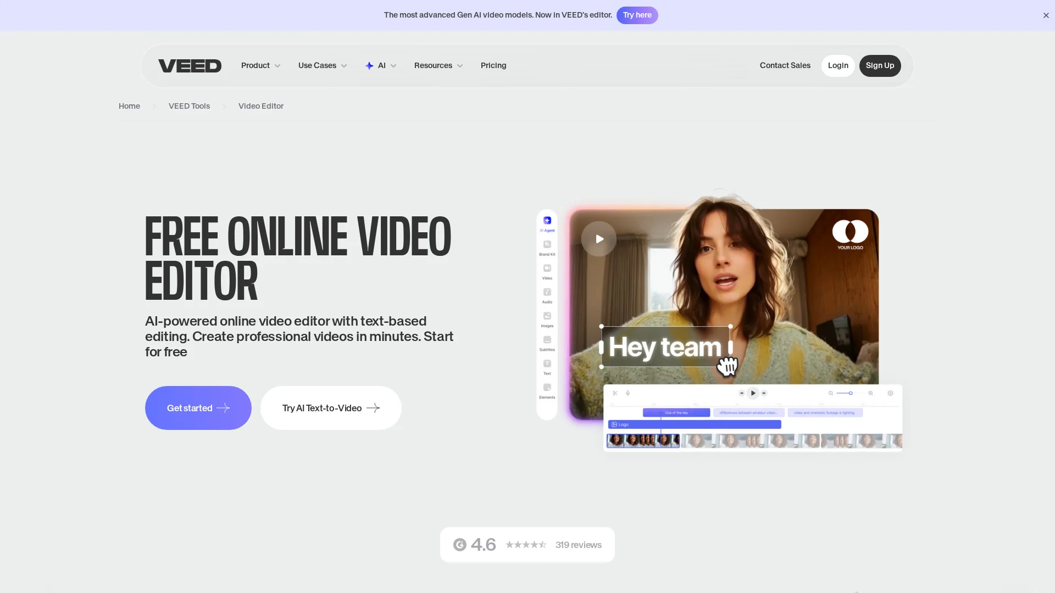Click Try AI Text-to-Video button

point(330,408)
